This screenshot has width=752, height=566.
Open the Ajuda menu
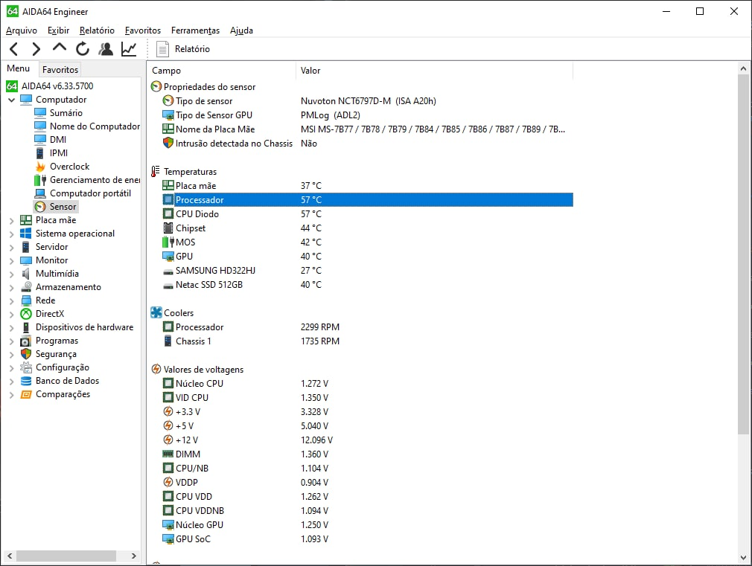pyautogui.click(x=241, y=30)
